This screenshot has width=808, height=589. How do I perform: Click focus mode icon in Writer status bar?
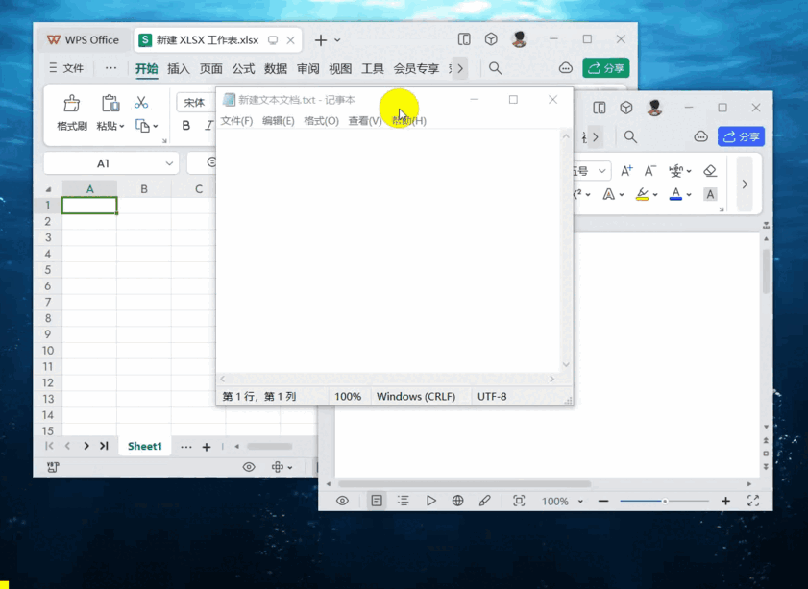[x=519, y=501]
